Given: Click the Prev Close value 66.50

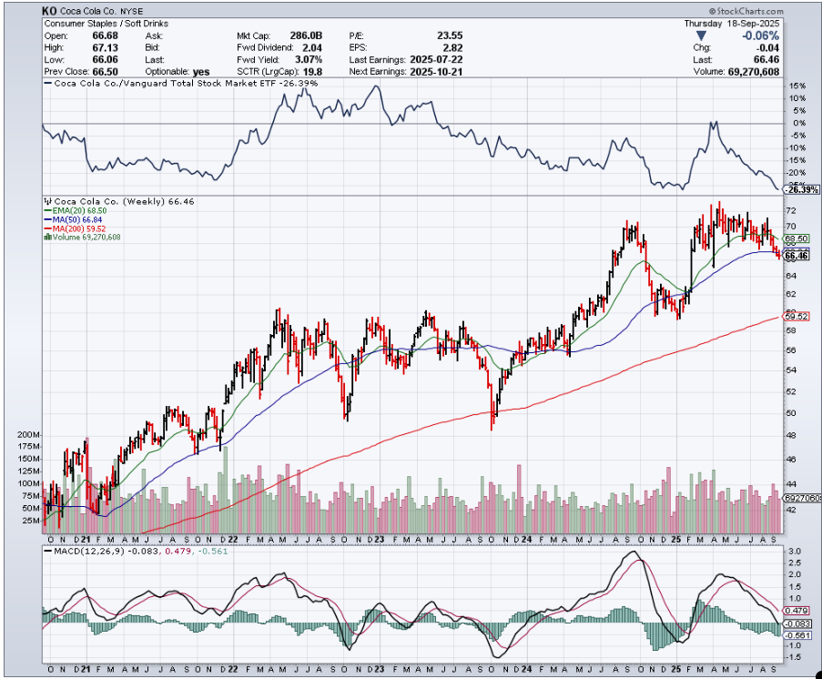Looking at the screenshot, I should (105, 72).
